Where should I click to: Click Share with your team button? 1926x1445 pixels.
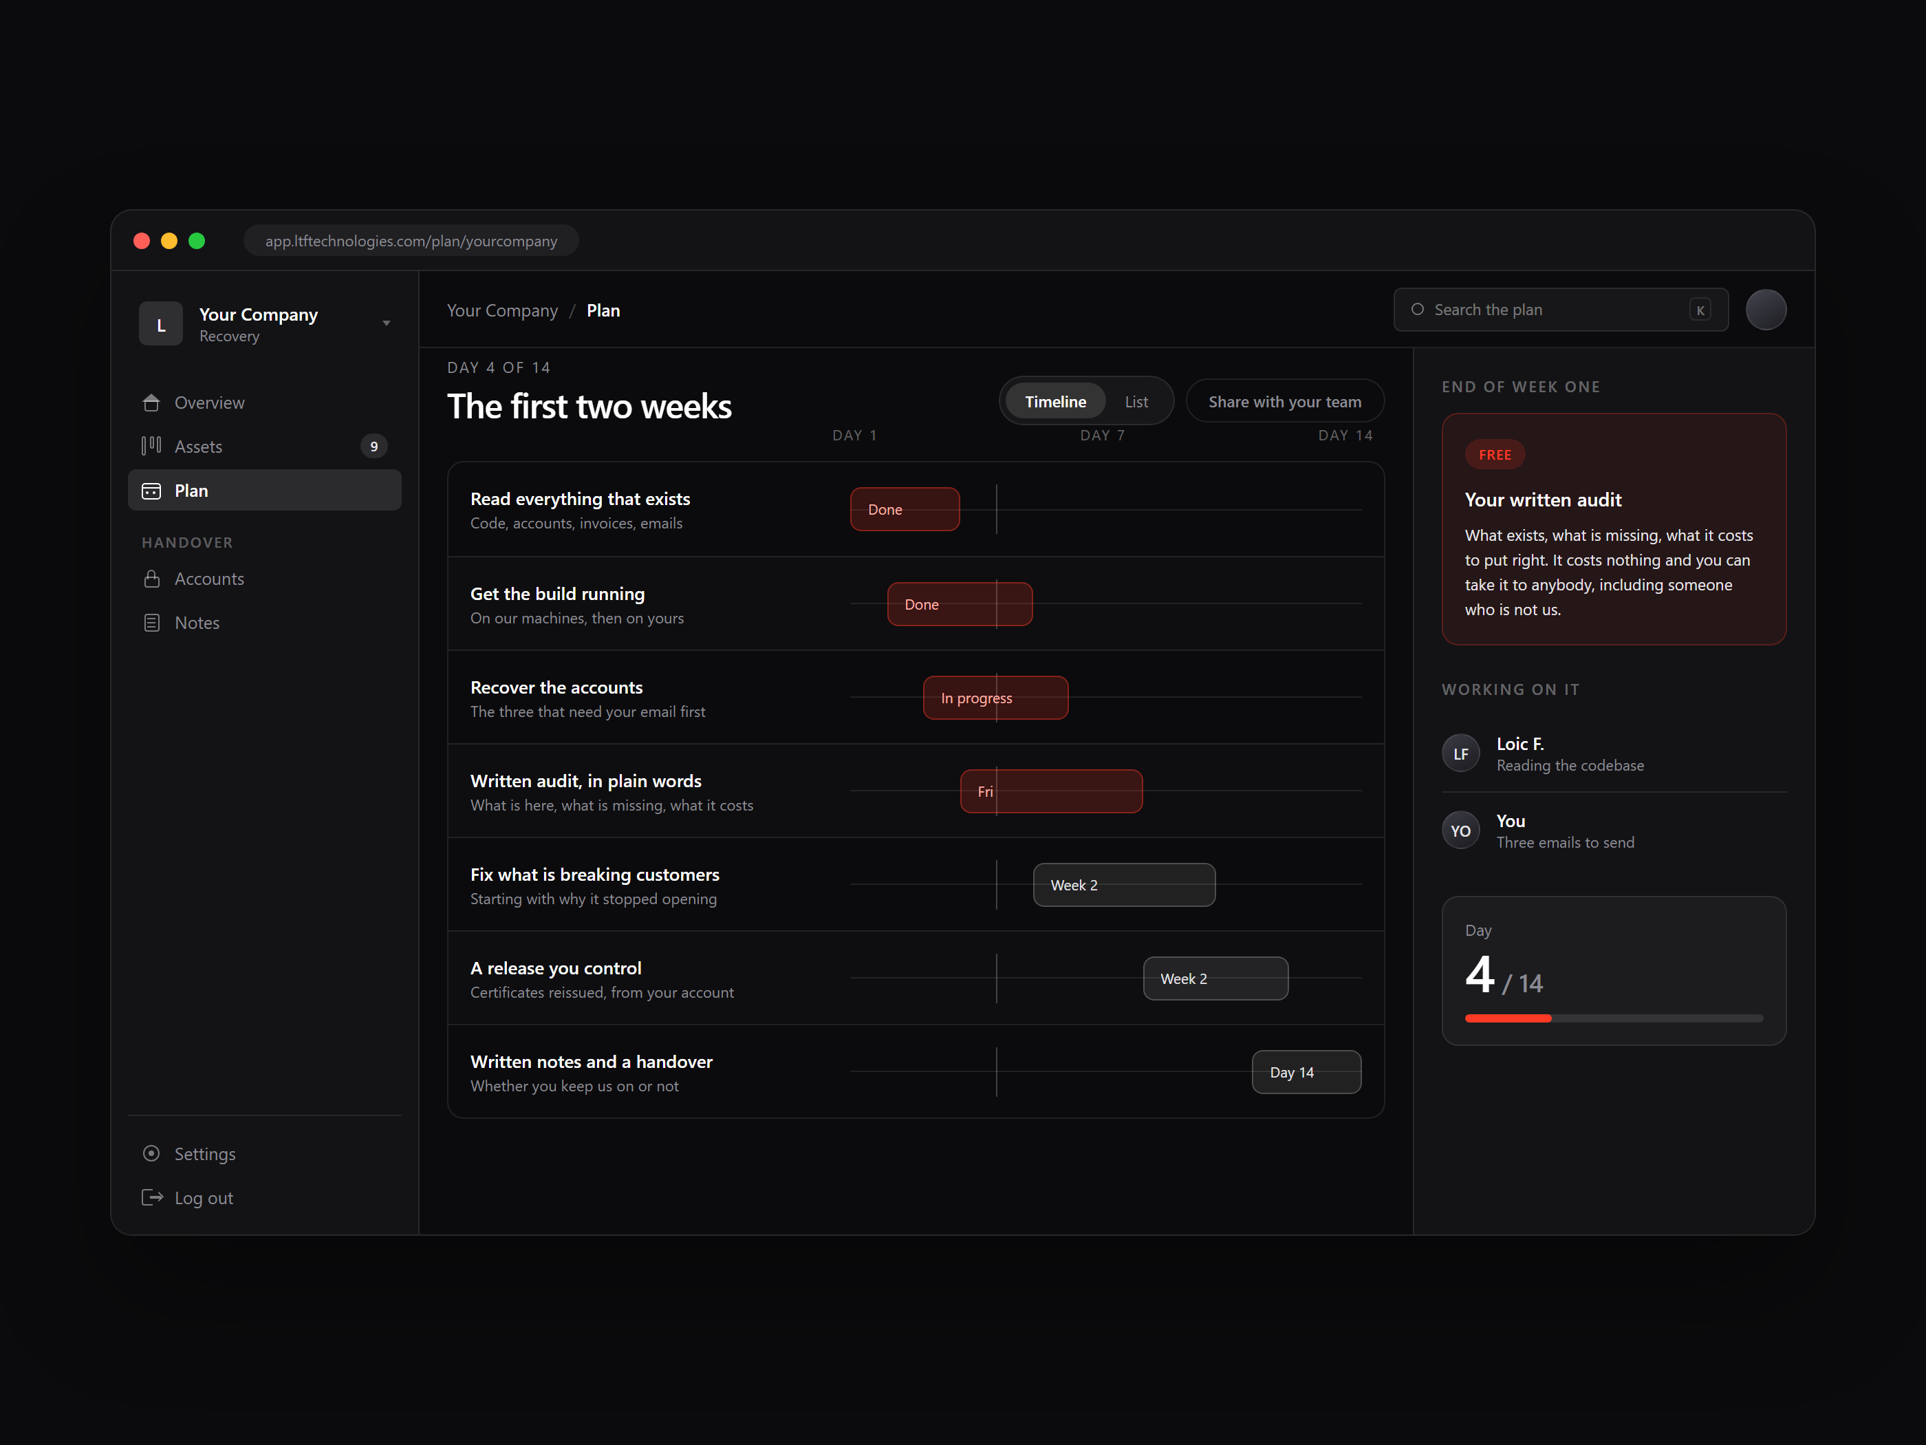[x=1284, y=402]
